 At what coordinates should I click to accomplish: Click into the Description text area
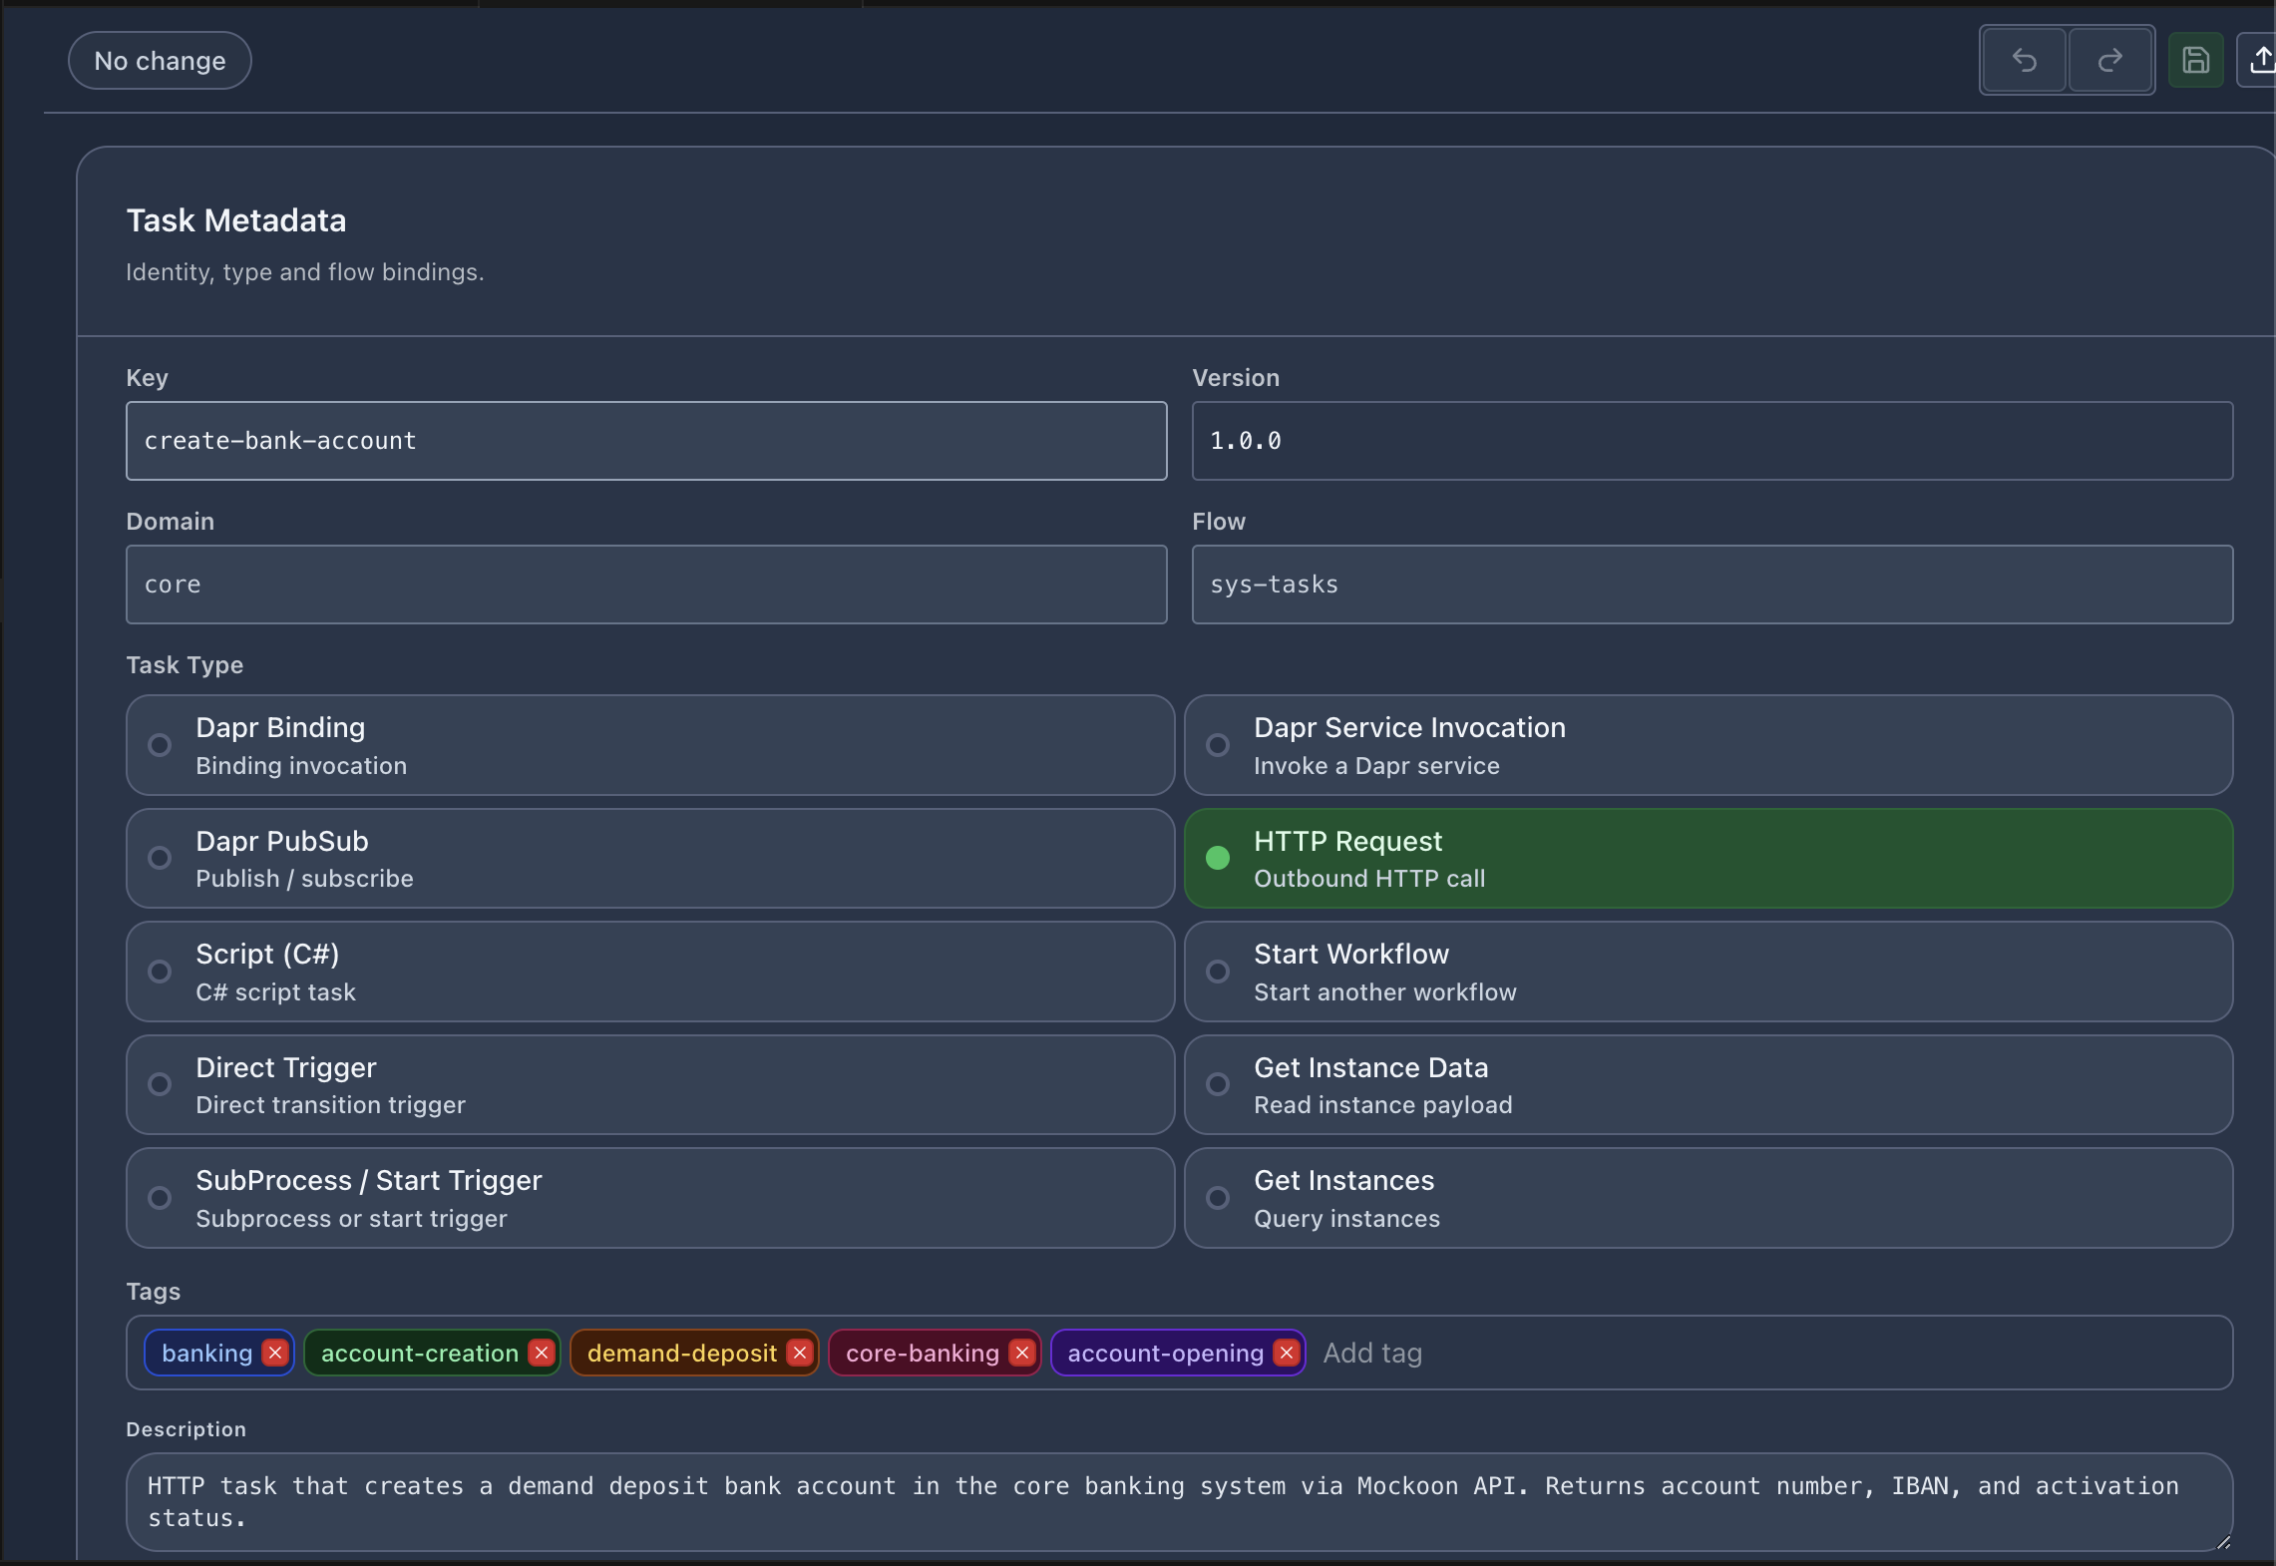pyautogui.click(x=1179, y=1502)
